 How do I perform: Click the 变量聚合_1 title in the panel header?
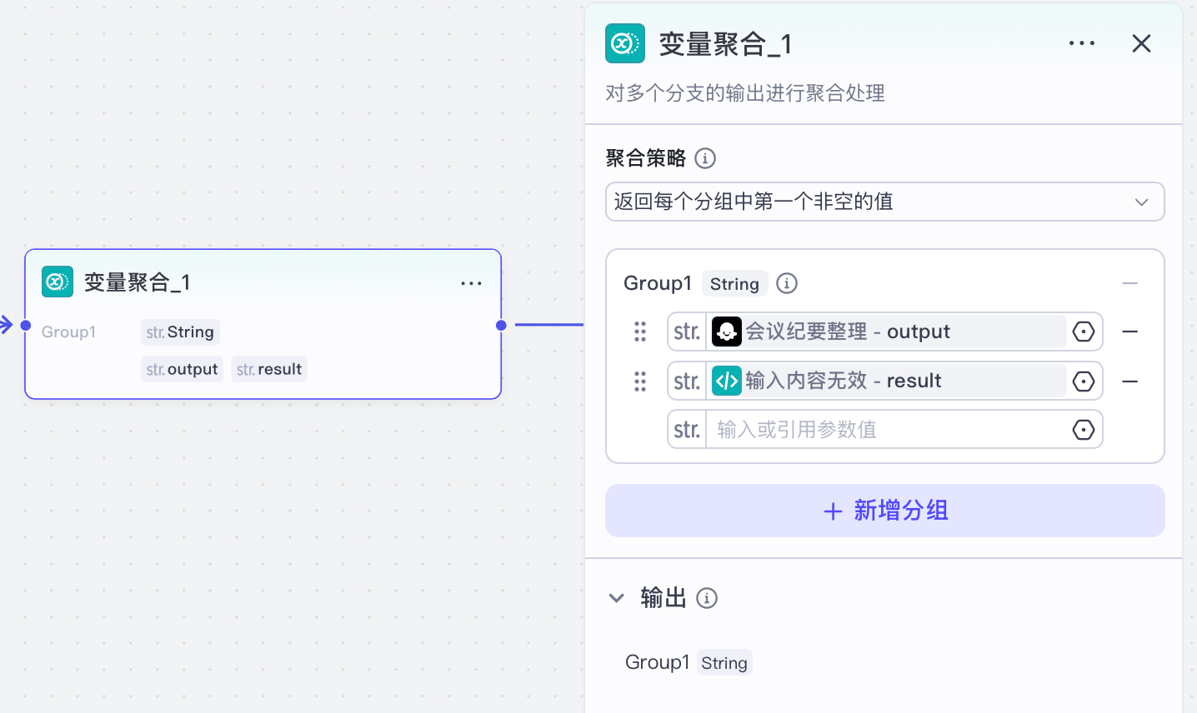(726, 44)
